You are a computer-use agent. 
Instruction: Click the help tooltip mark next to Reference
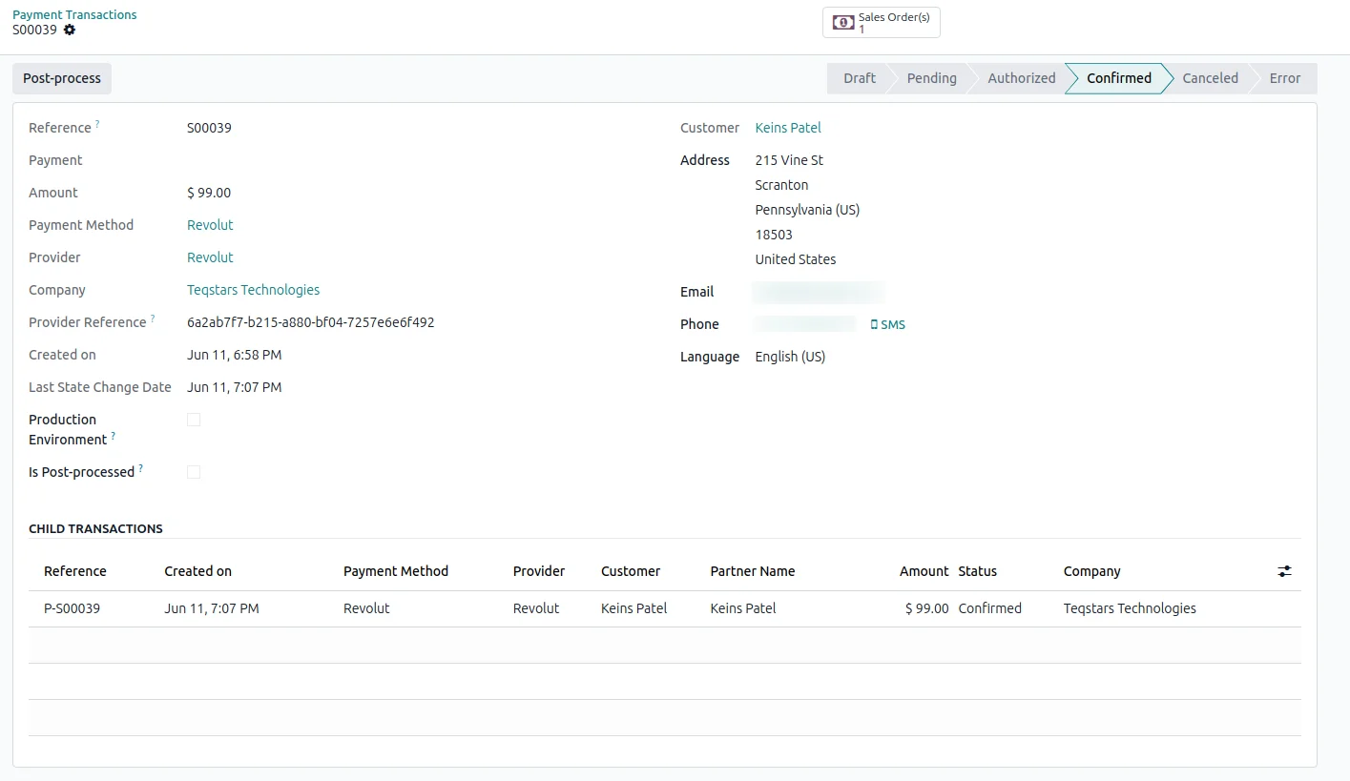(x=97, y=124)
